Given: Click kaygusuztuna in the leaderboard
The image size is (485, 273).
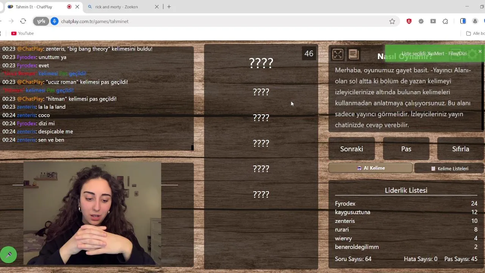Looking at the screenshot, I should 353,212.
